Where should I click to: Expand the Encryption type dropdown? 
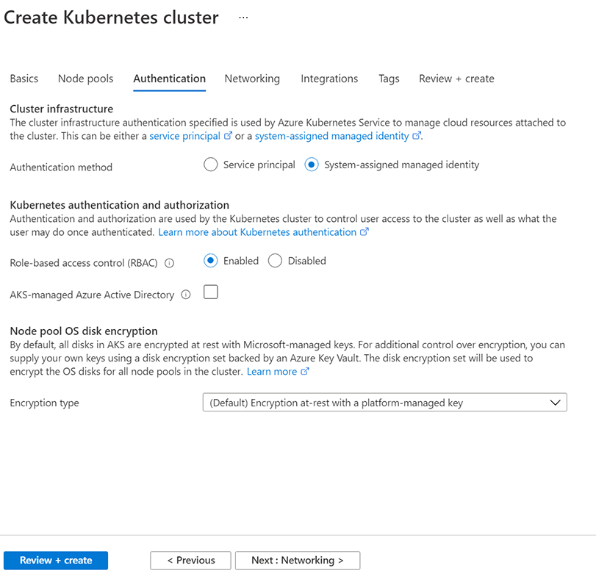pyautogui.click(x=384, y=403)
